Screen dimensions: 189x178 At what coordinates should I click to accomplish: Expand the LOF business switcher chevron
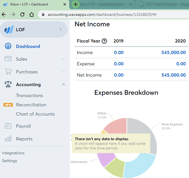click(60, 29)
